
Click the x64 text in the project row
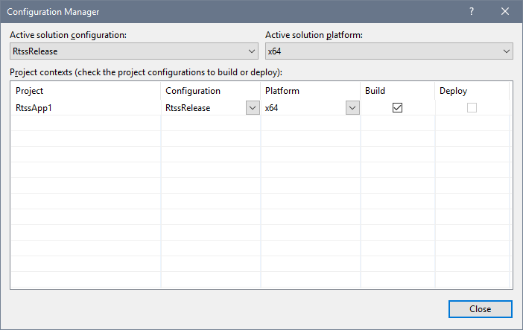[x=272, y=108]
